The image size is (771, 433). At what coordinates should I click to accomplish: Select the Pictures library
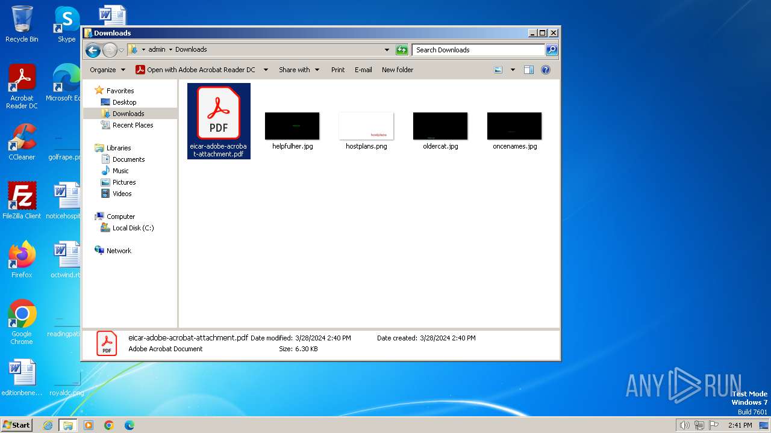pos(124,182)
